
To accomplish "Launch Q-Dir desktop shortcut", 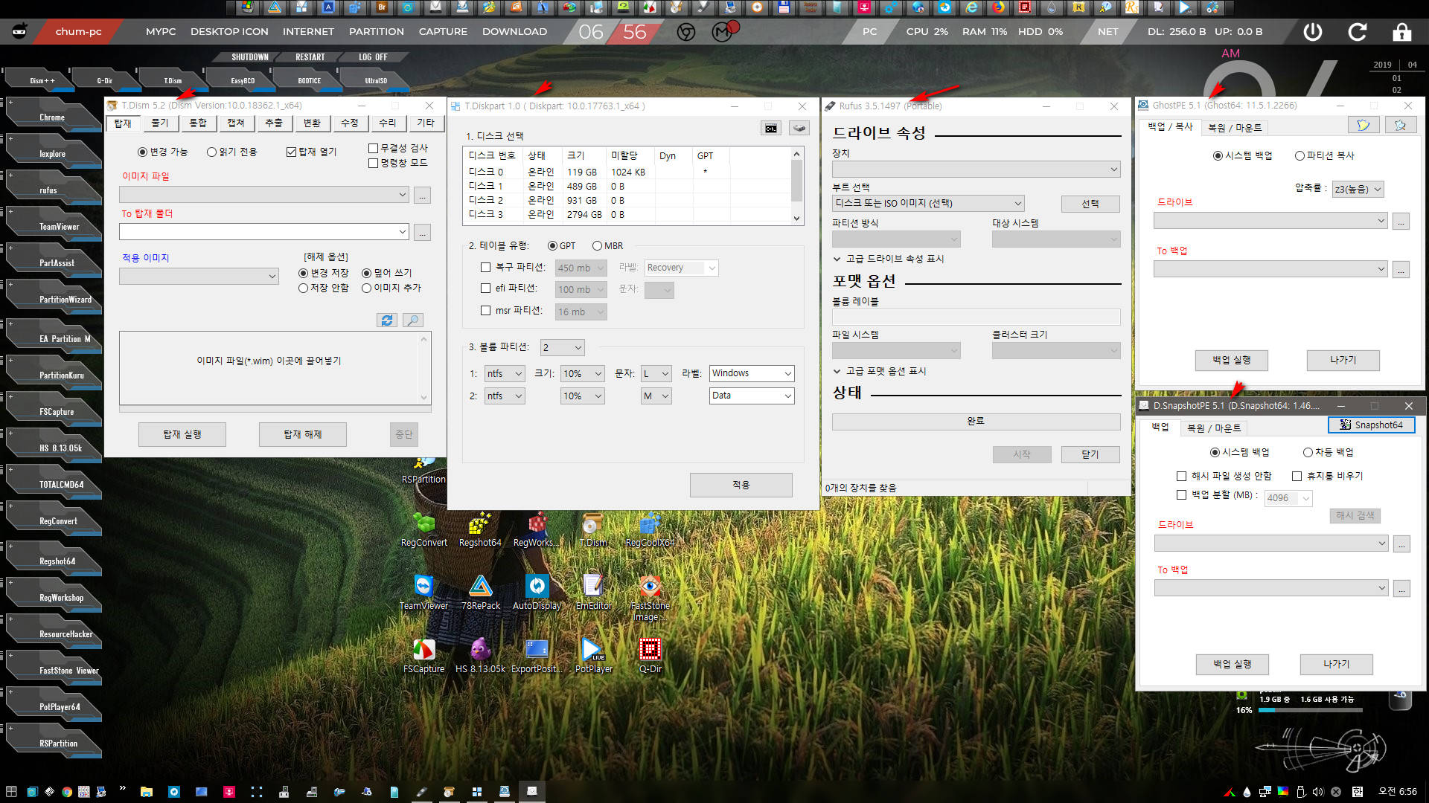I will pos(650,655).
